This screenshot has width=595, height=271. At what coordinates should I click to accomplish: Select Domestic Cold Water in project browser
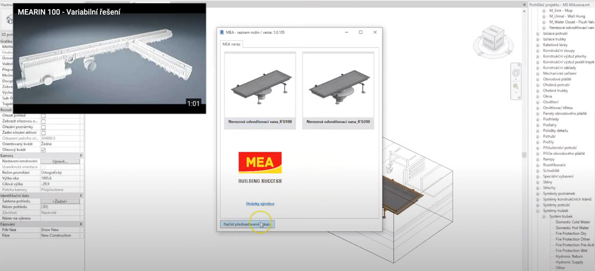(x=572, y=222)
